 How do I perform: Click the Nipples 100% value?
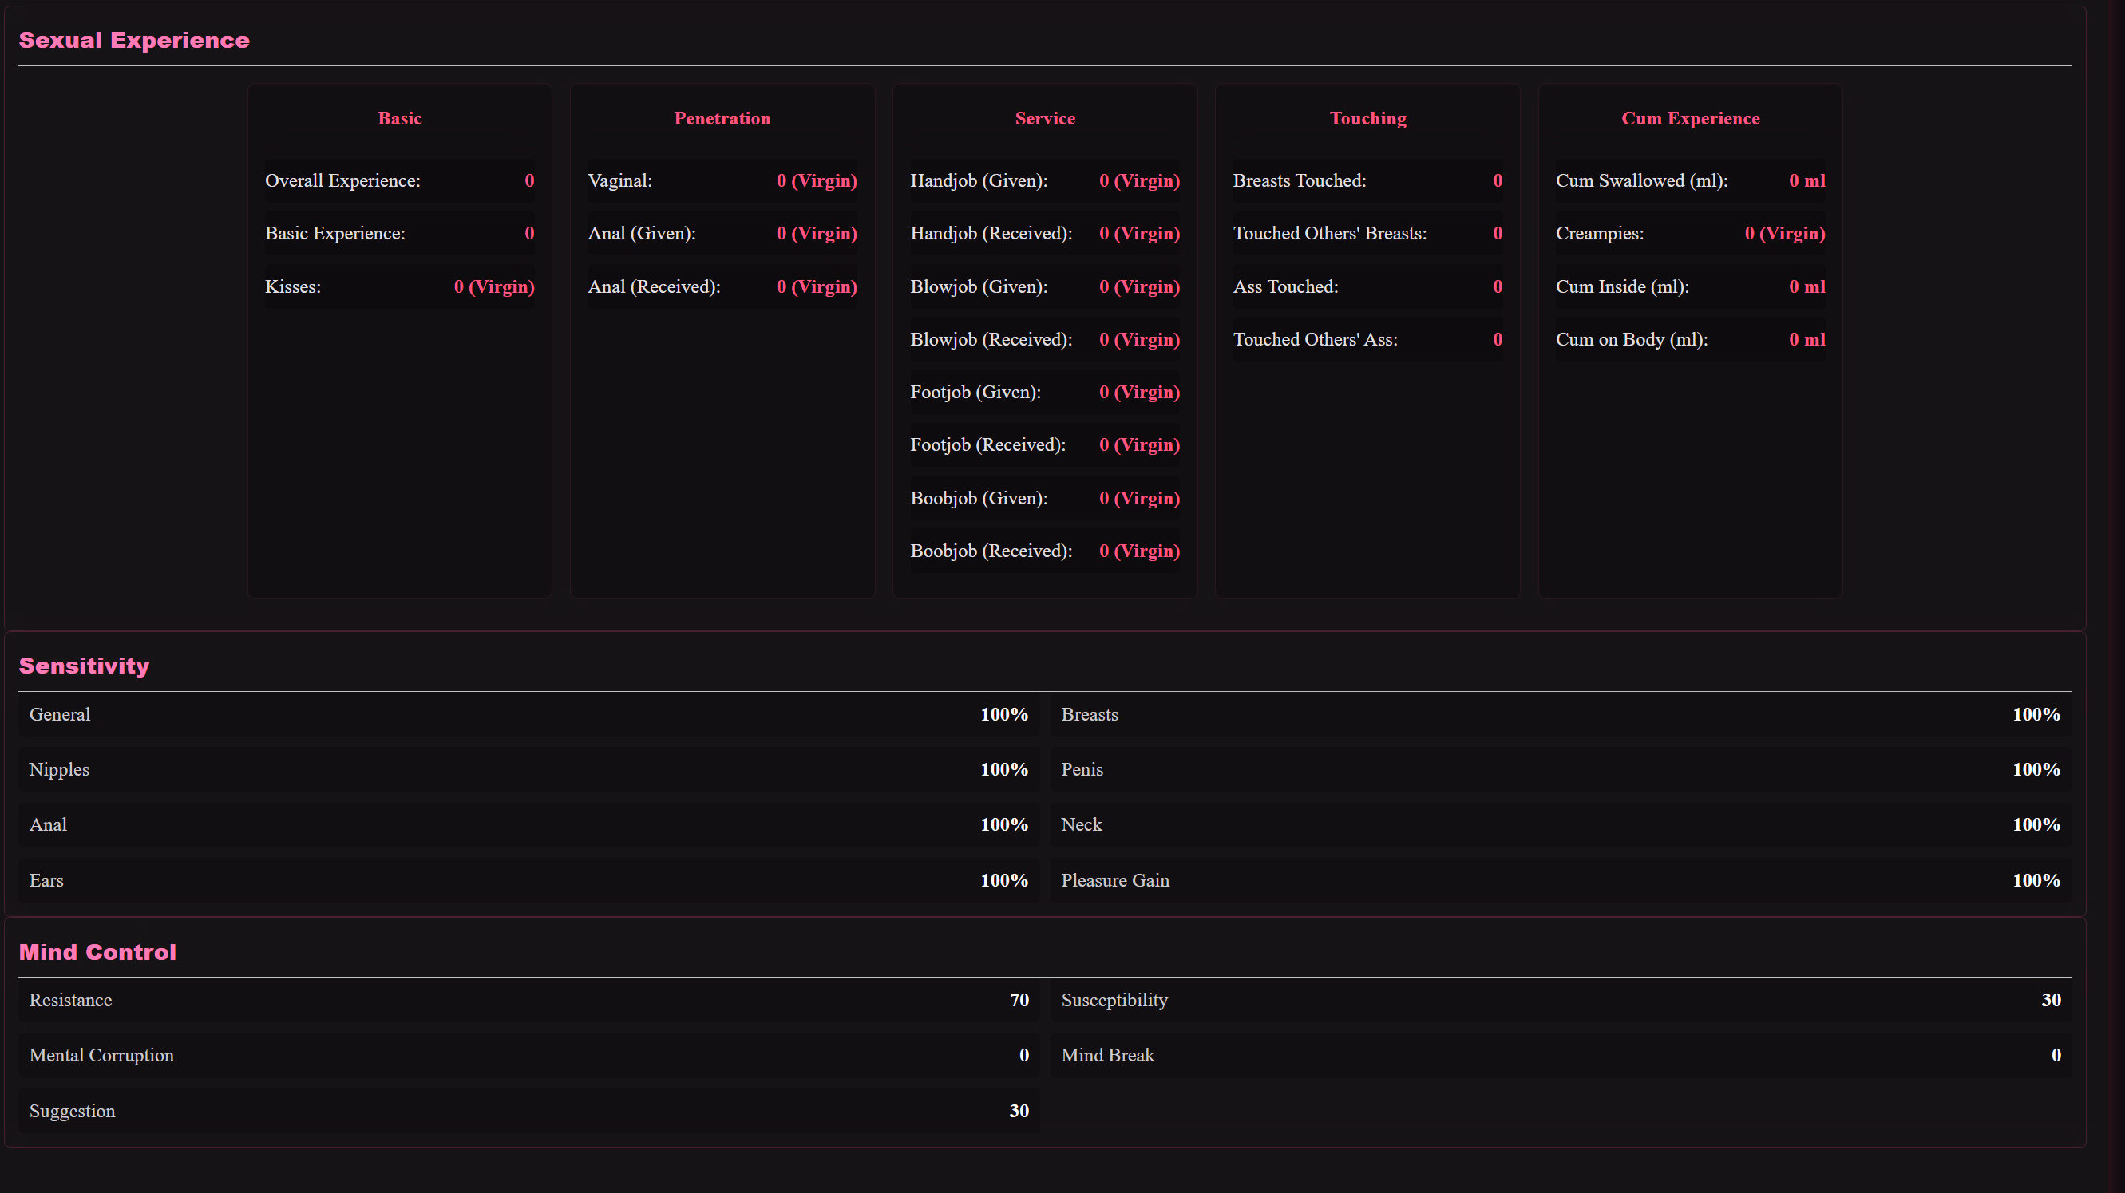pyautogui.click(x=1004, y=769)
